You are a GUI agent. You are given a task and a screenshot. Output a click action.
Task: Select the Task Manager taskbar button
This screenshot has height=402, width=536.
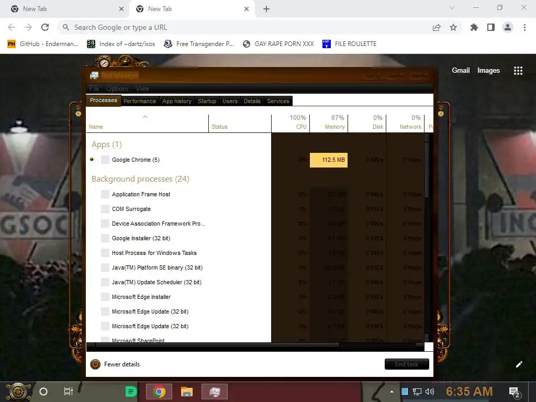point(215,392)
